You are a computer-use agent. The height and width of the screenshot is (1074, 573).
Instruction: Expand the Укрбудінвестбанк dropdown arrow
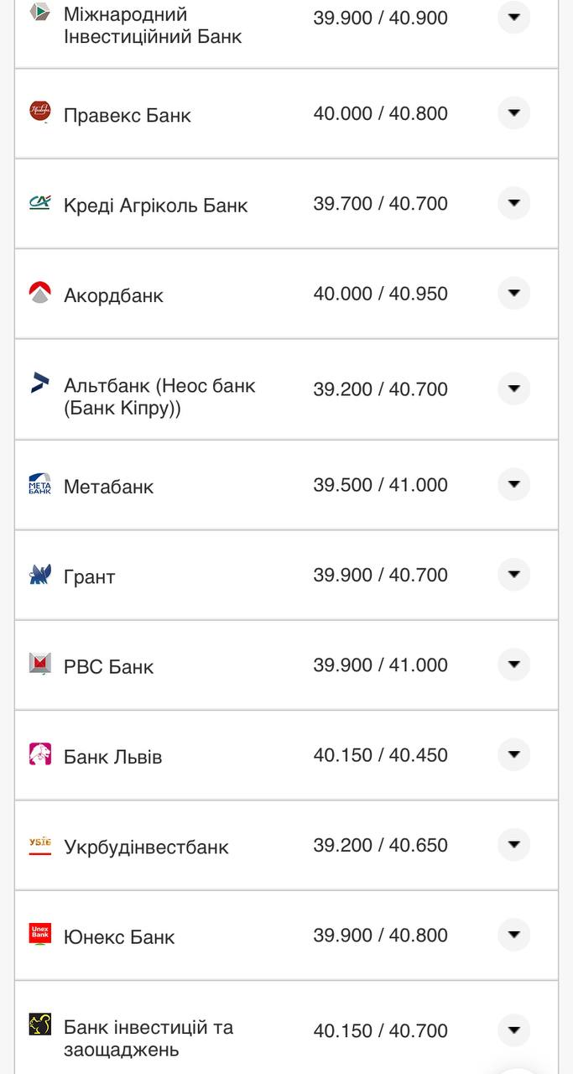point(513,844)
